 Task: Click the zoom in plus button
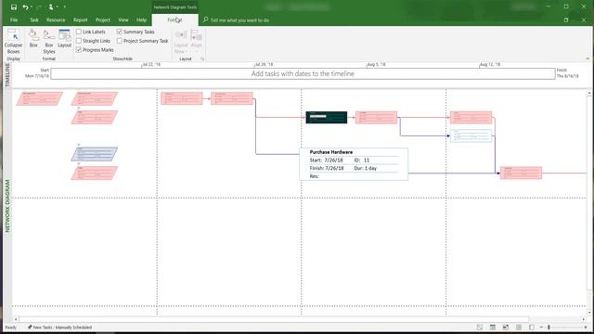tap(586, 328)
